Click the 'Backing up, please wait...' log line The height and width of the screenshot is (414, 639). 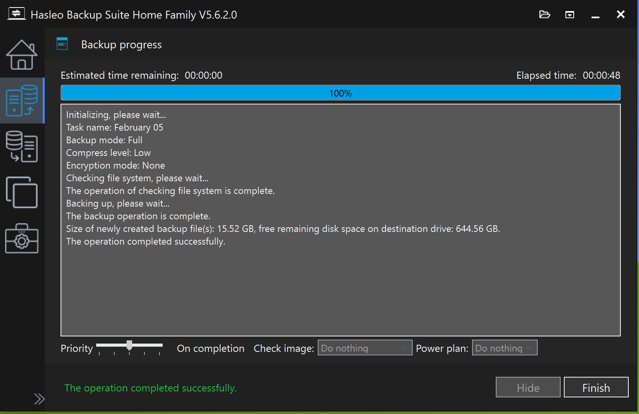118,203
